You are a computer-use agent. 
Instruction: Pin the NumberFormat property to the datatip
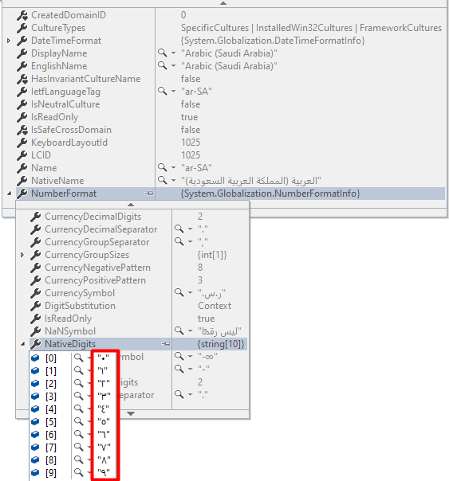149,194
